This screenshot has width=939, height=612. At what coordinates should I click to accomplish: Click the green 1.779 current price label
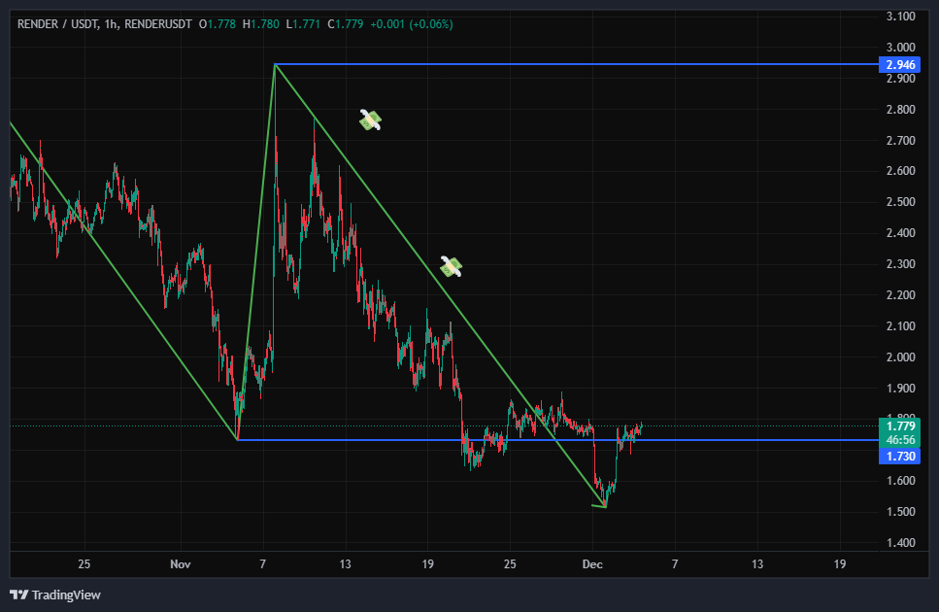896,425
